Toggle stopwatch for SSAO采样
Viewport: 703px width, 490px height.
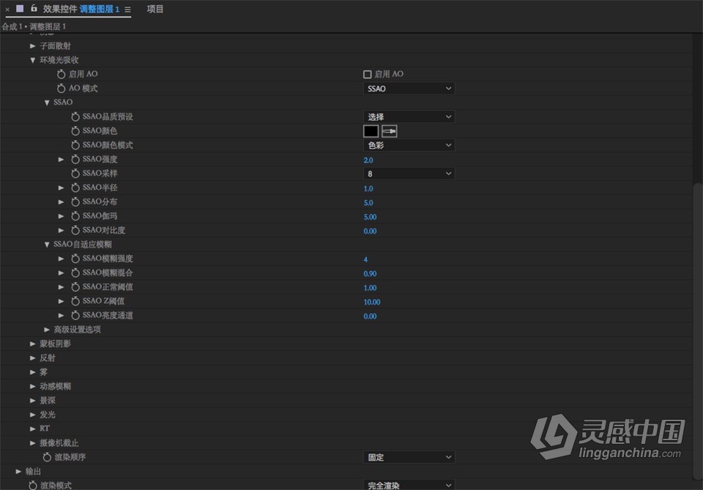tap(75, 174)
